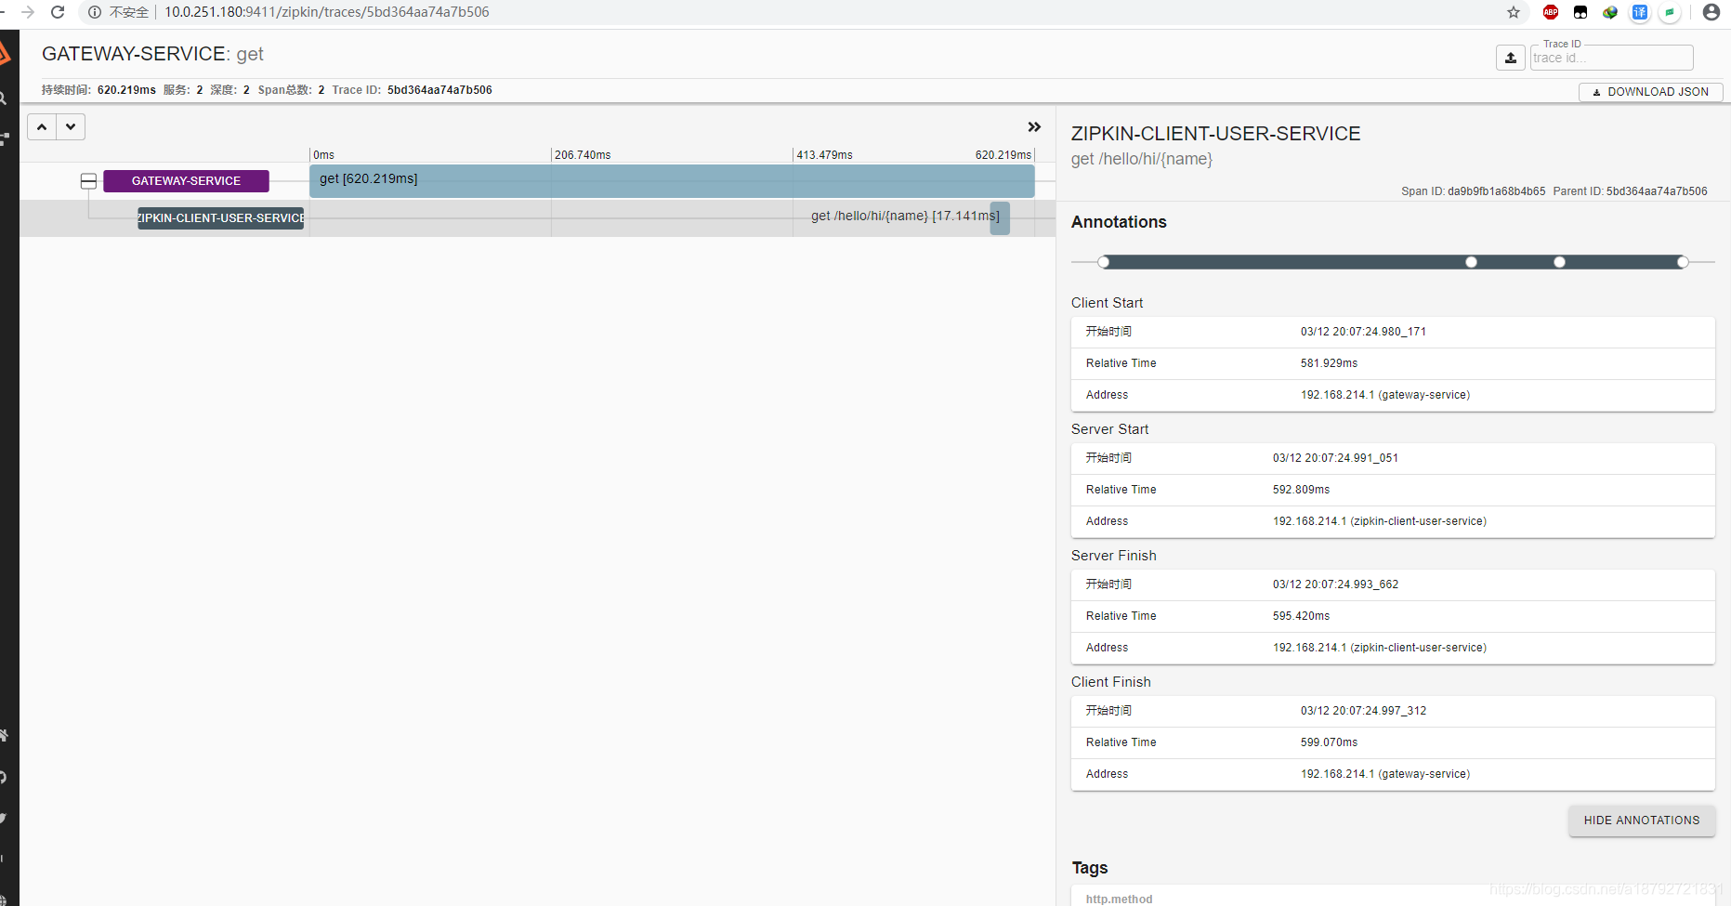This screenshot has height=906, width=1731.
Task: Click the Server Finish section label
Action: (x=1113, y=556)
